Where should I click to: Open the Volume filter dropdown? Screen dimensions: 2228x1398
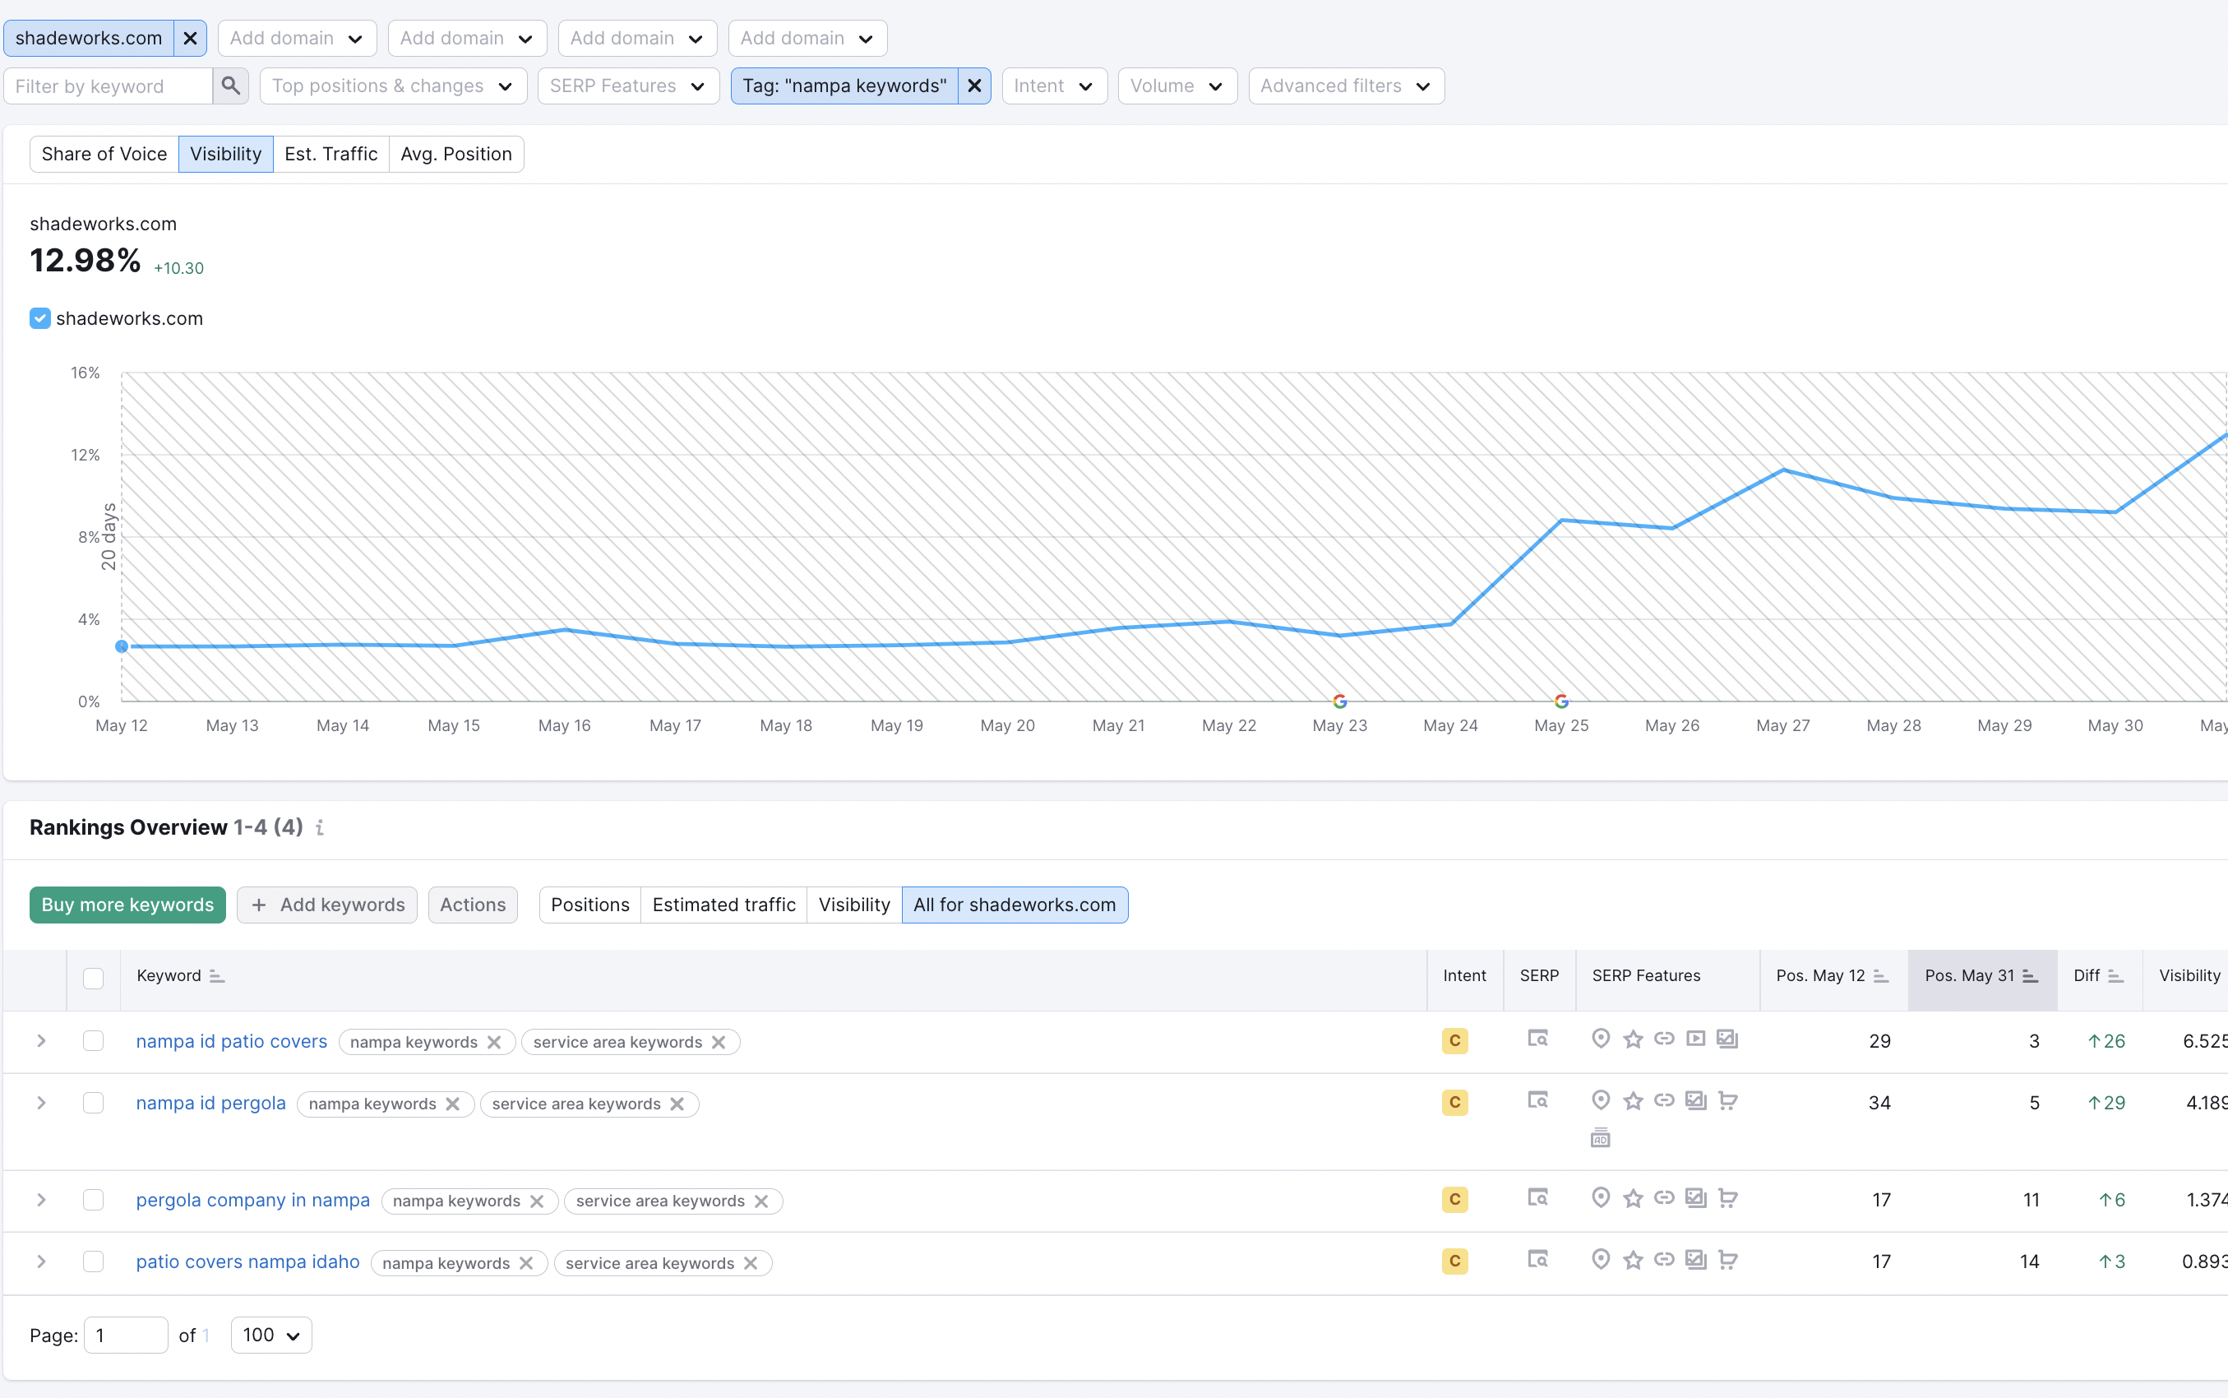[x=1177, y=86]
